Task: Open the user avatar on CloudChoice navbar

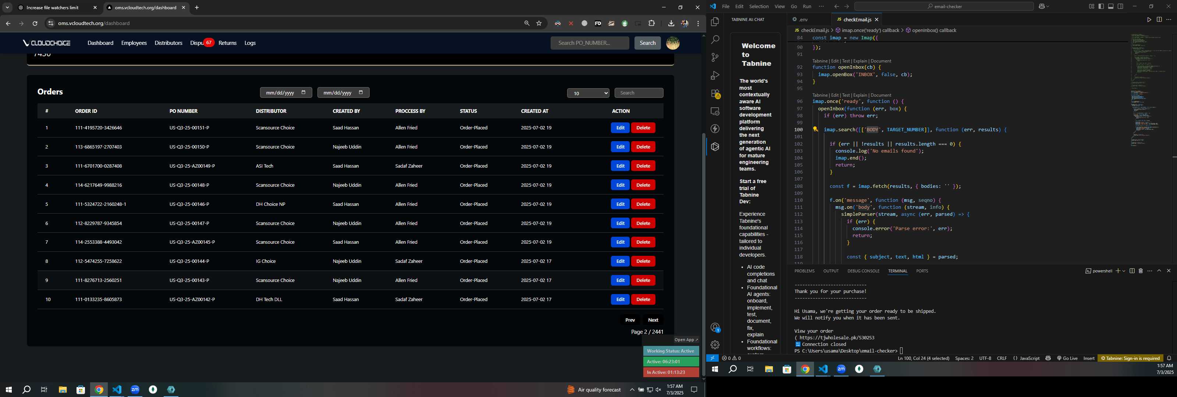Action: pyautogui.click(x=673, y=43)
